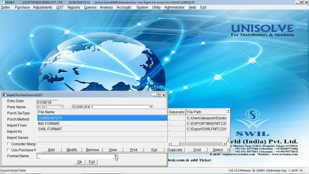
Task: Click the Closed Global Table status text
Action: click(x=13, y=171)
